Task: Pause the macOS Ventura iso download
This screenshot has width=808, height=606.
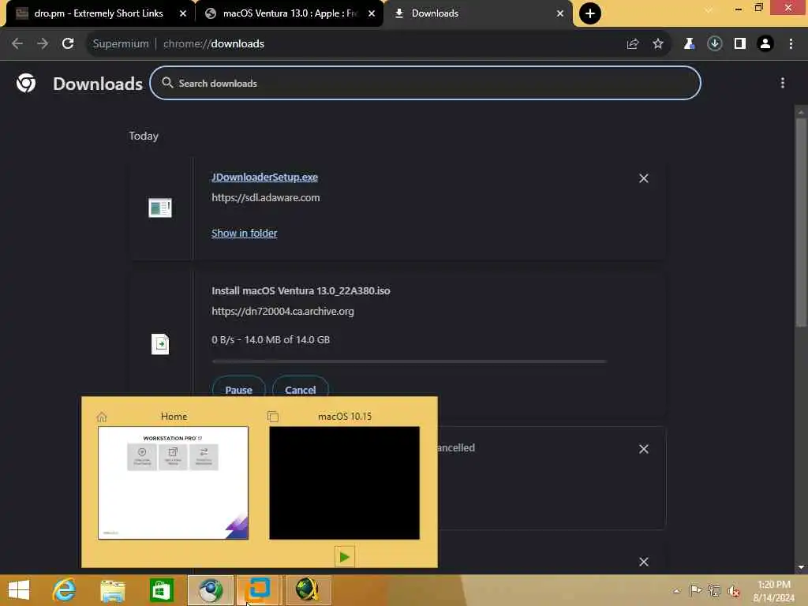Action: [x=238, y=389]
